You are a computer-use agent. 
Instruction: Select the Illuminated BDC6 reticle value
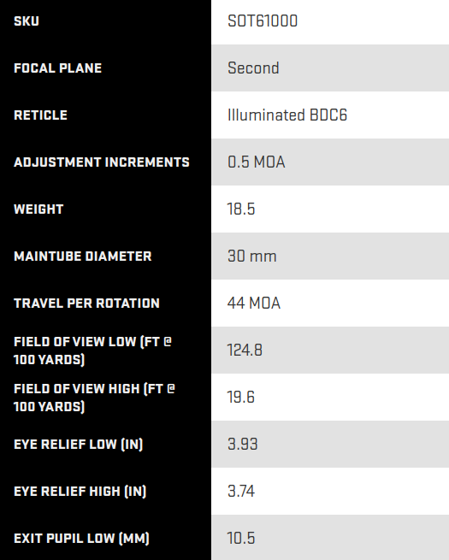tap(287, 115)
